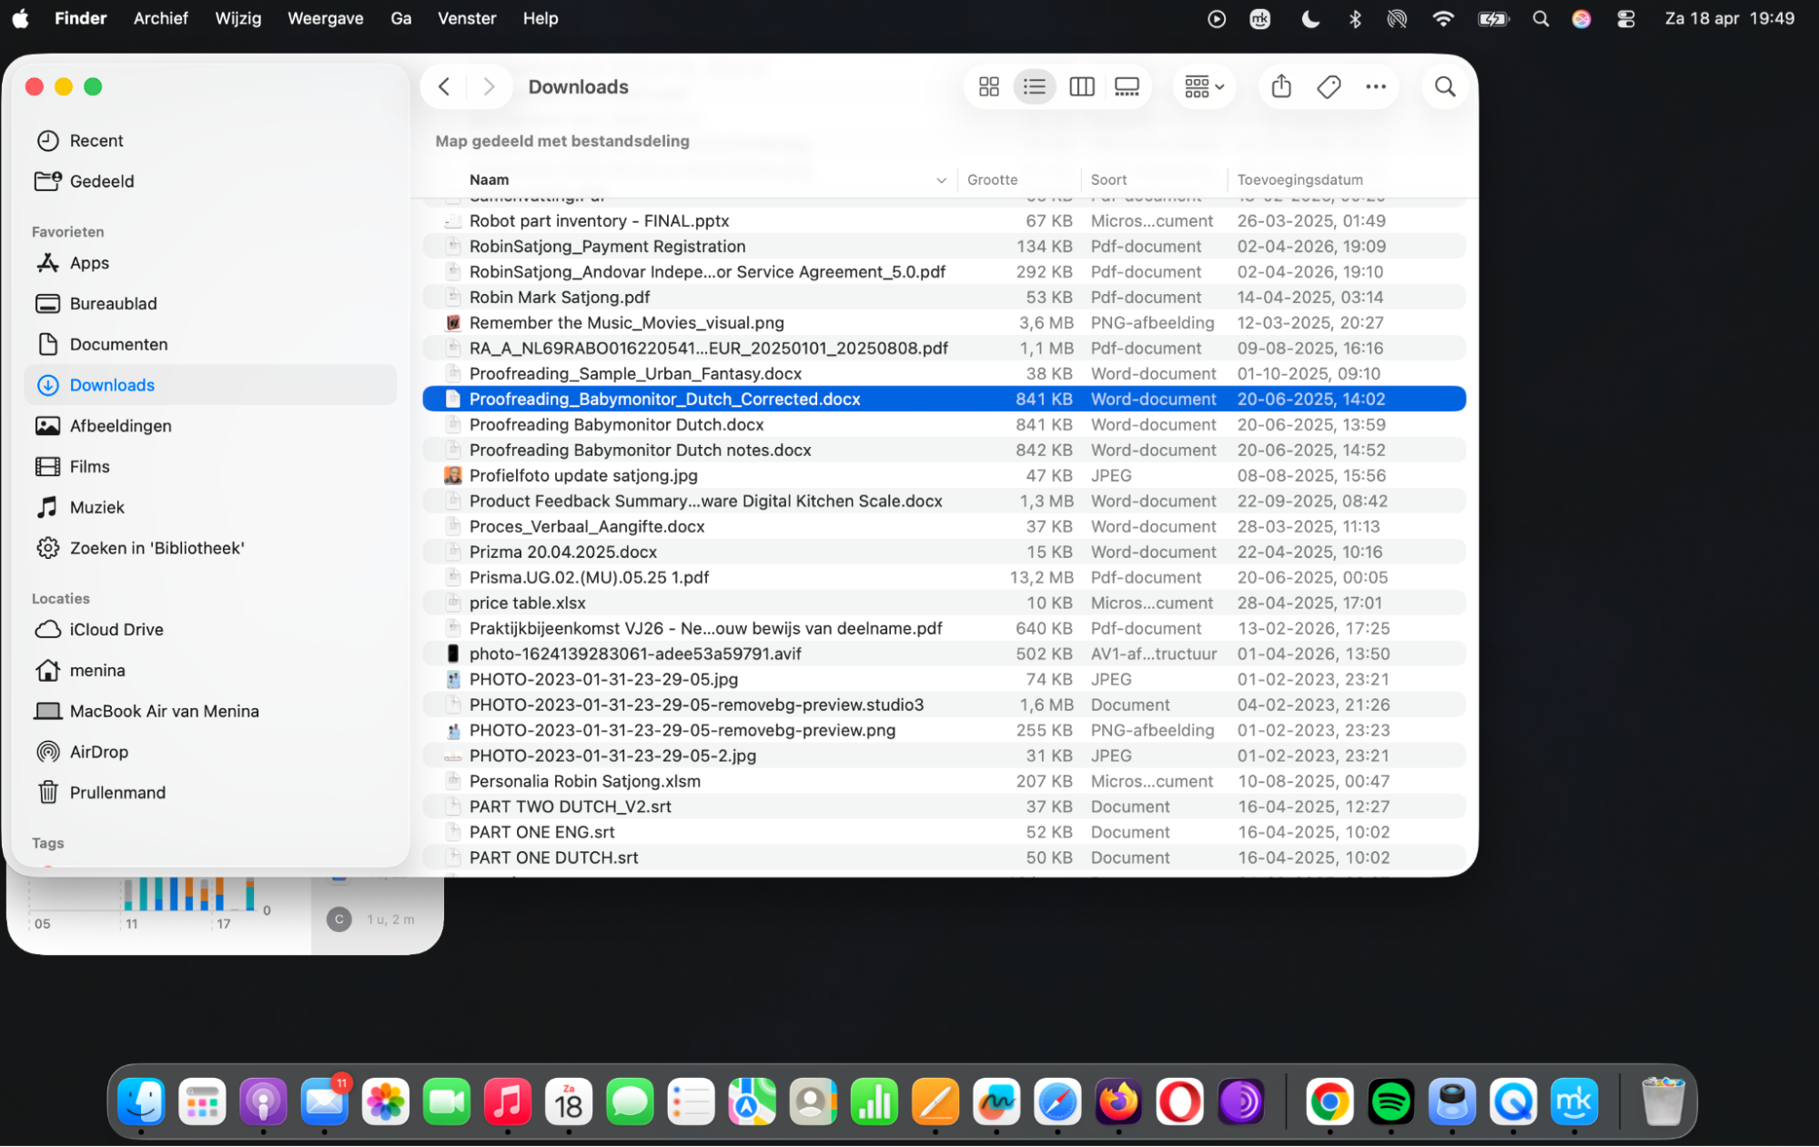Toggle Do Not Disturb via the moon icon

[x=1310, y=17]
